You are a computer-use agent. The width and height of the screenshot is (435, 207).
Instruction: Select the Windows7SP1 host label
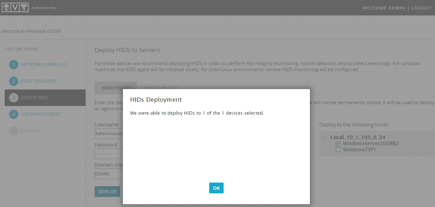359,150
